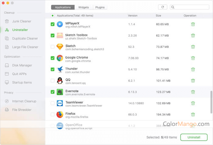Image resolution: width=213 pixels, height=145 pixels.
Task: Click the trash icon for QQ
Action: pyautogui.click(x=193, y=81)
